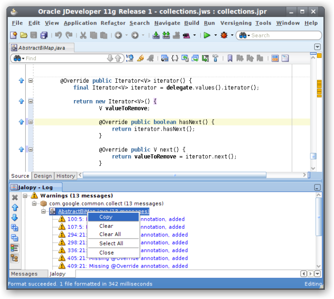Screen dimensions: 334x299
Task: Run the project with the green play icon
Action: coord(207,35)
